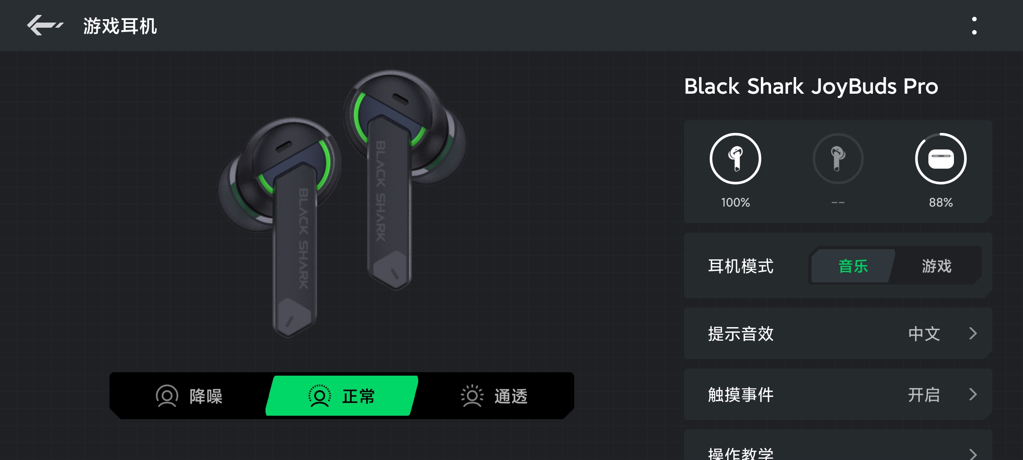Select the 正常 tab label

click(x=358, y=396)
